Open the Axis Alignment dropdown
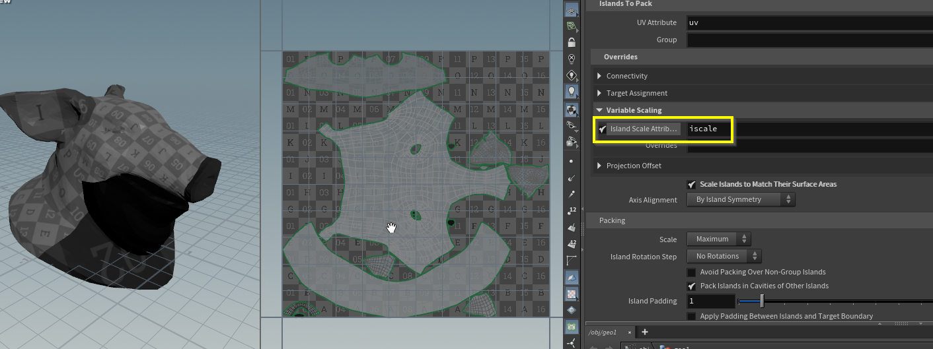 [x=741, y=199]
